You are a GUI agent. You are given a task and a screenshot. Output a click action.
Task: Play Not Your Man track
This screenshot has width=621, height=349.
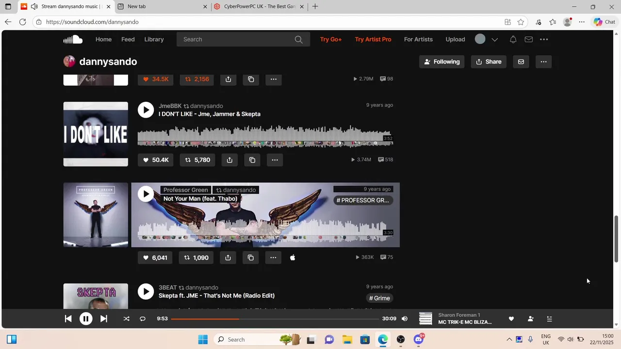[x=146, y=194]
